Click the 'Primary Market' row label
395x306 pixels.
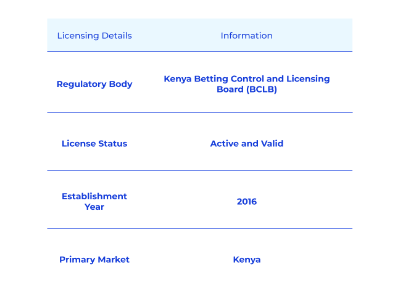pyautogui.click(x=94, y=260)
